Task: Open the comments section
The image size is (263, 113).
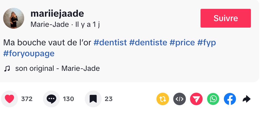Action: 51,99
